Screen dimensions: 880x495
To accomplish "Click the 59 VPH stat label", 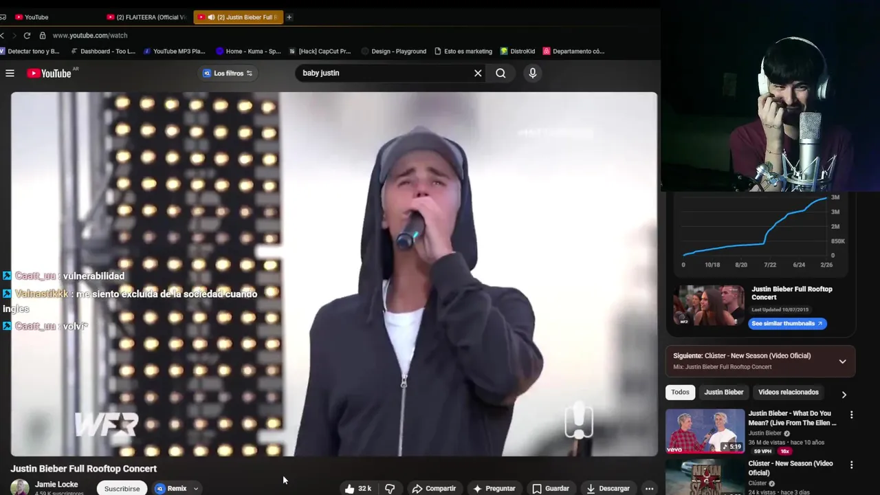I will (x=762, y=451).
